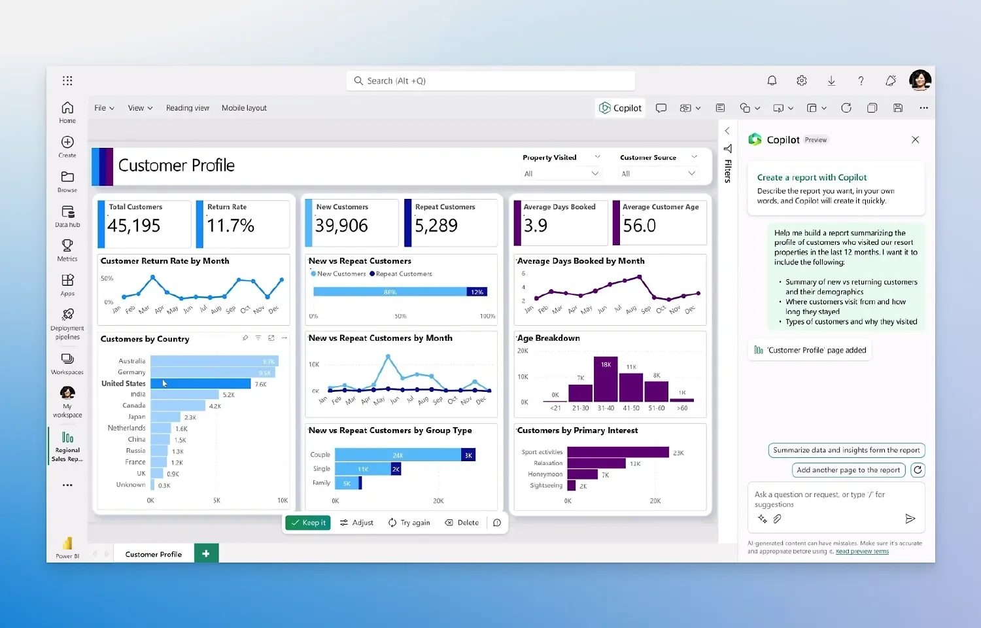This screenshot has height=628, width=981.
Task: Send the Copilot prompt with arrow icon
Action: 910,519
